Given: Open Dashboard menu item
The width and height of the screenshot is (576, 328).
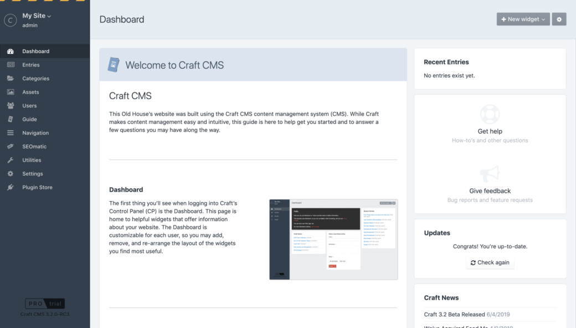Looking at the screenshot, I should coord(45,51).
